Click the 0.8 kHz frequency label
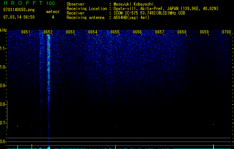The width and height of the screenshot is (234, 149). 3,104
